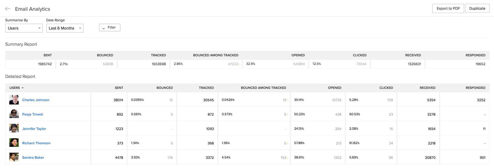Click the Sent column header in Detailed Report
The height and width of the screenshot is (168, 494).
coord(119,88)
